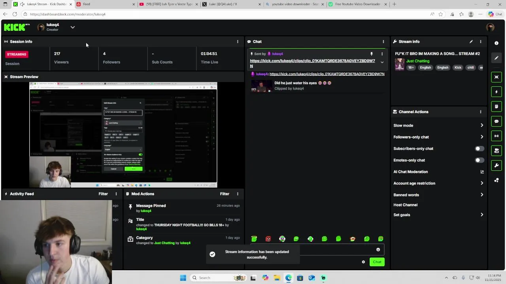Toggle the document list sidebar icon
This screenshot has width=506, height=284.
[497, 106]
